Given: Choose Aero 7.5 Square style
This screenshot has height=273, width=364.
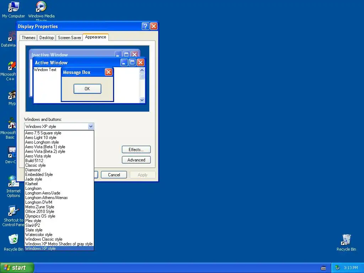Looking at the screenshot, I should (59, 133).
